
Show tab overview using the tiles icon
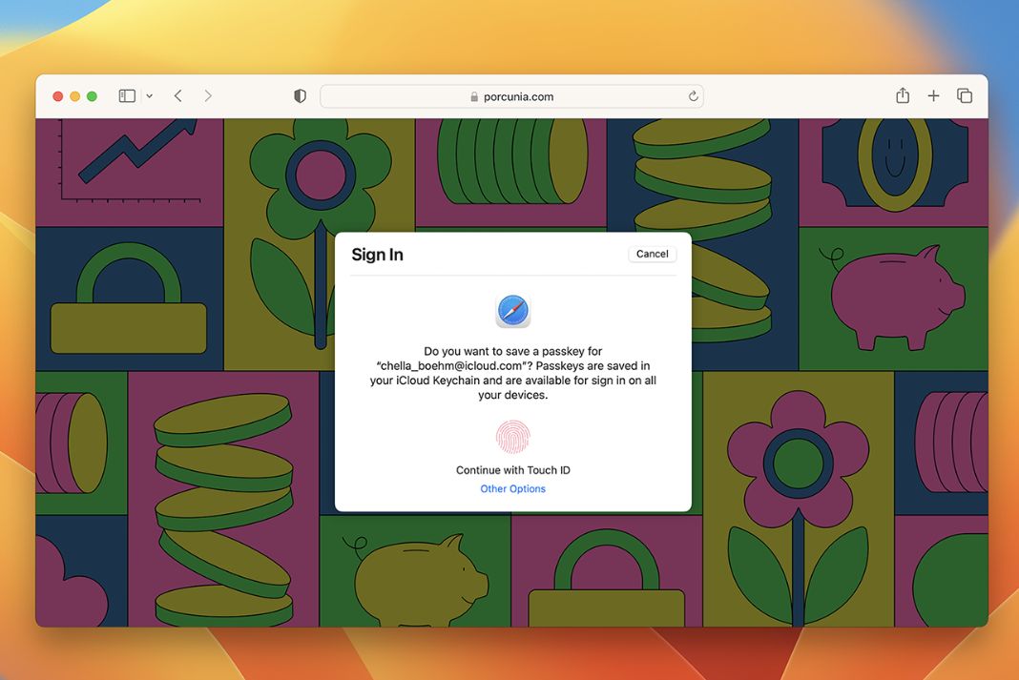click(x=964, y=95)
